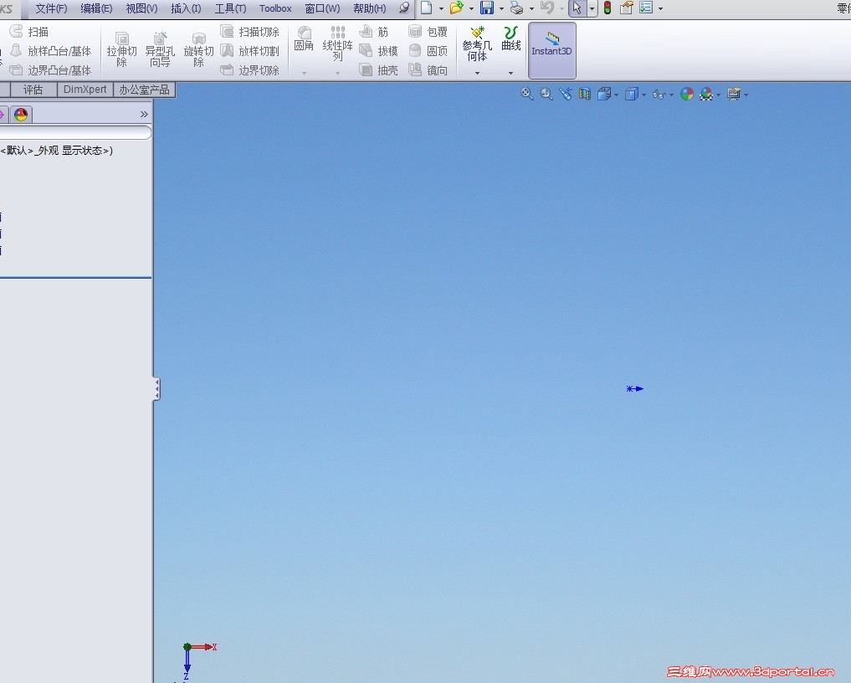The height and width of the screenshot is (683, 851).
Task: Open the Hide/Show Items glasses icon
Action: (x=659, y=95)
